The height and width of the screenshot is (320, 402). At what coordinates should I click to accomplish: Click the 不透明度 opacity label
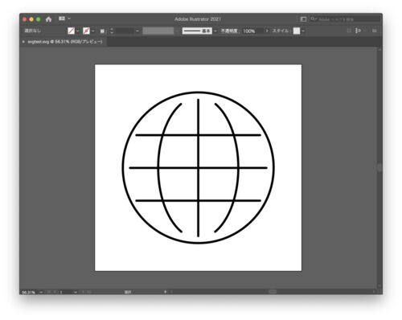229,31
